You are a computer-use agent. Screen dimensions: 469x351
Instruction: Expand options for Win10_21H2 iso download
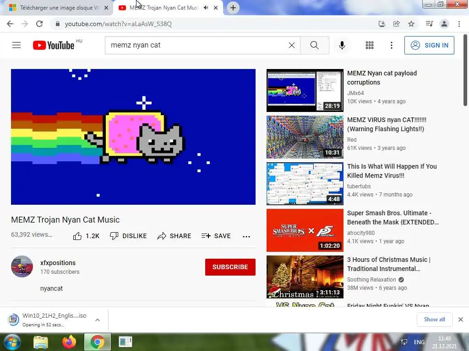(98, 320)
